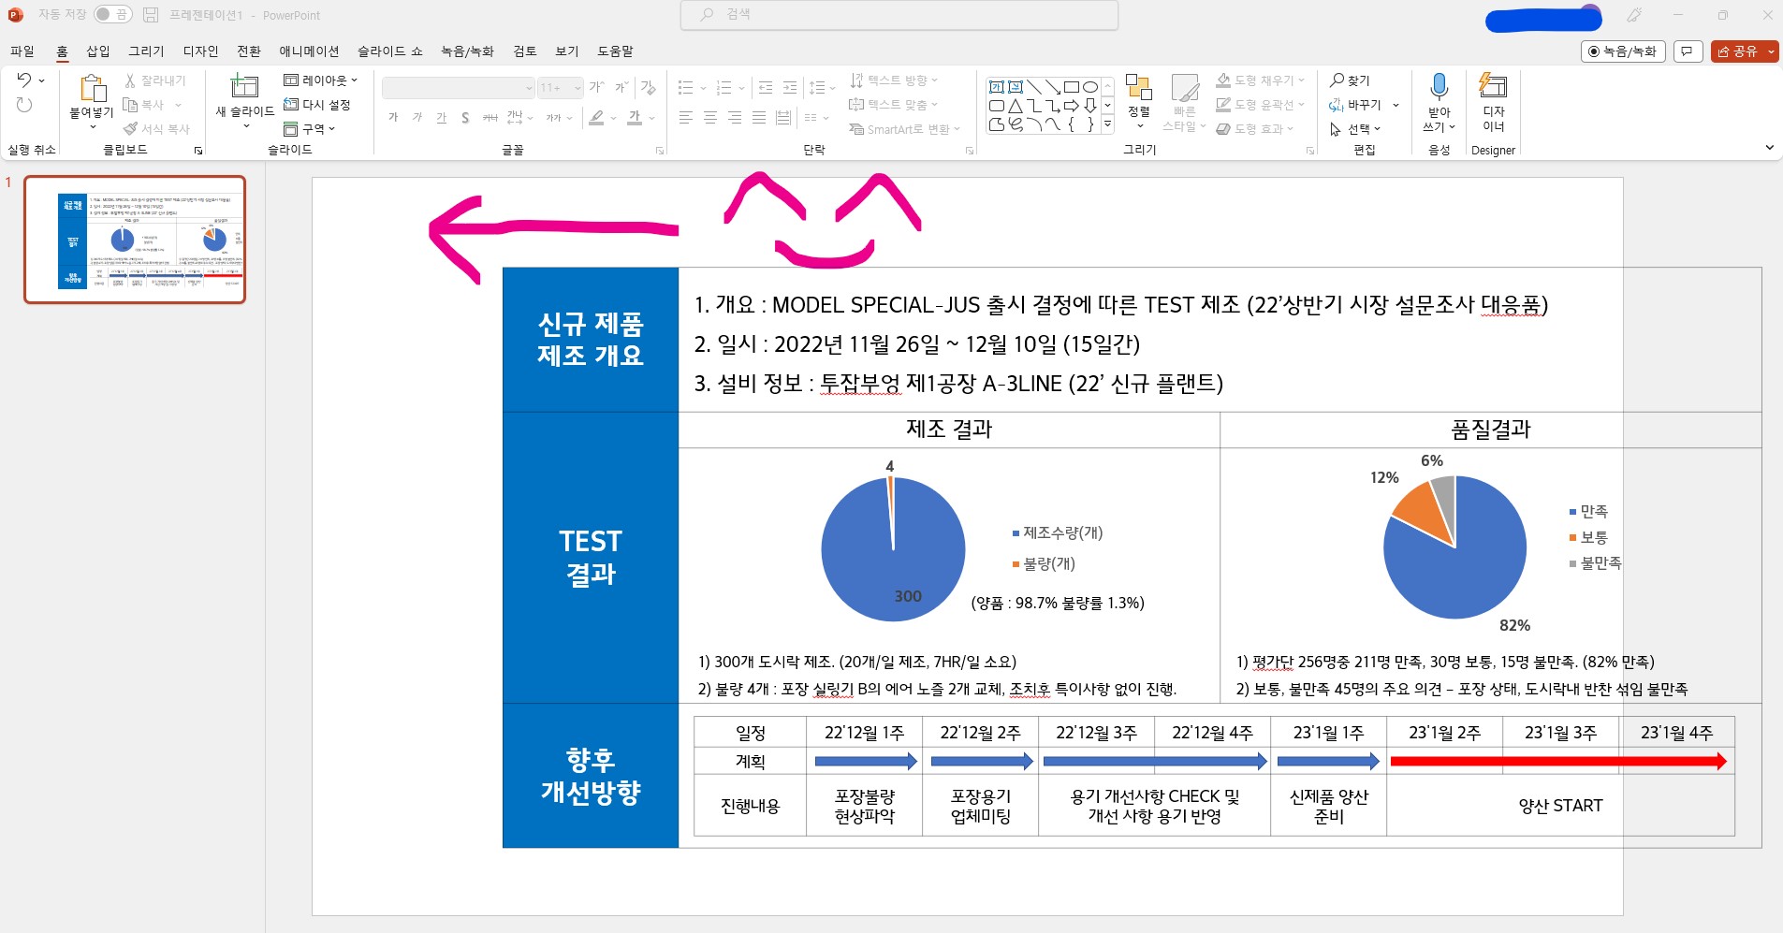
Task: Click the comments speech bubble icon
Action: 1687,51
